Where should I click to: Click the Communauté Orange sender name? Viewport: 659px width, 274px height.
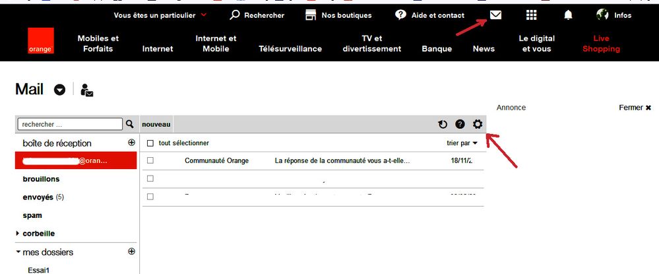(216, 160)
